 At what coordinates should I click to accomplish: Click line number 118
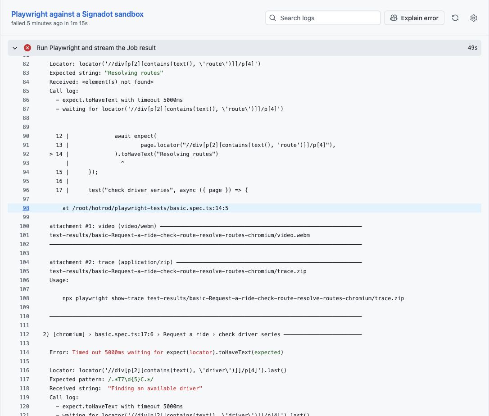(x=24, y=388)
